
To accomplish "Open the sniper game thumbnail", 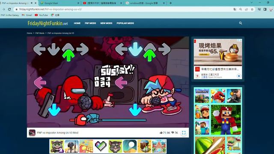I will point(234,96).
